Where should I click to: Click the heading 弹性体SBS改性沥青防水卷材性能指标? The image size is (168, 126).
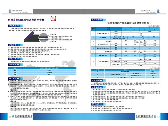(x=128, y=23)
